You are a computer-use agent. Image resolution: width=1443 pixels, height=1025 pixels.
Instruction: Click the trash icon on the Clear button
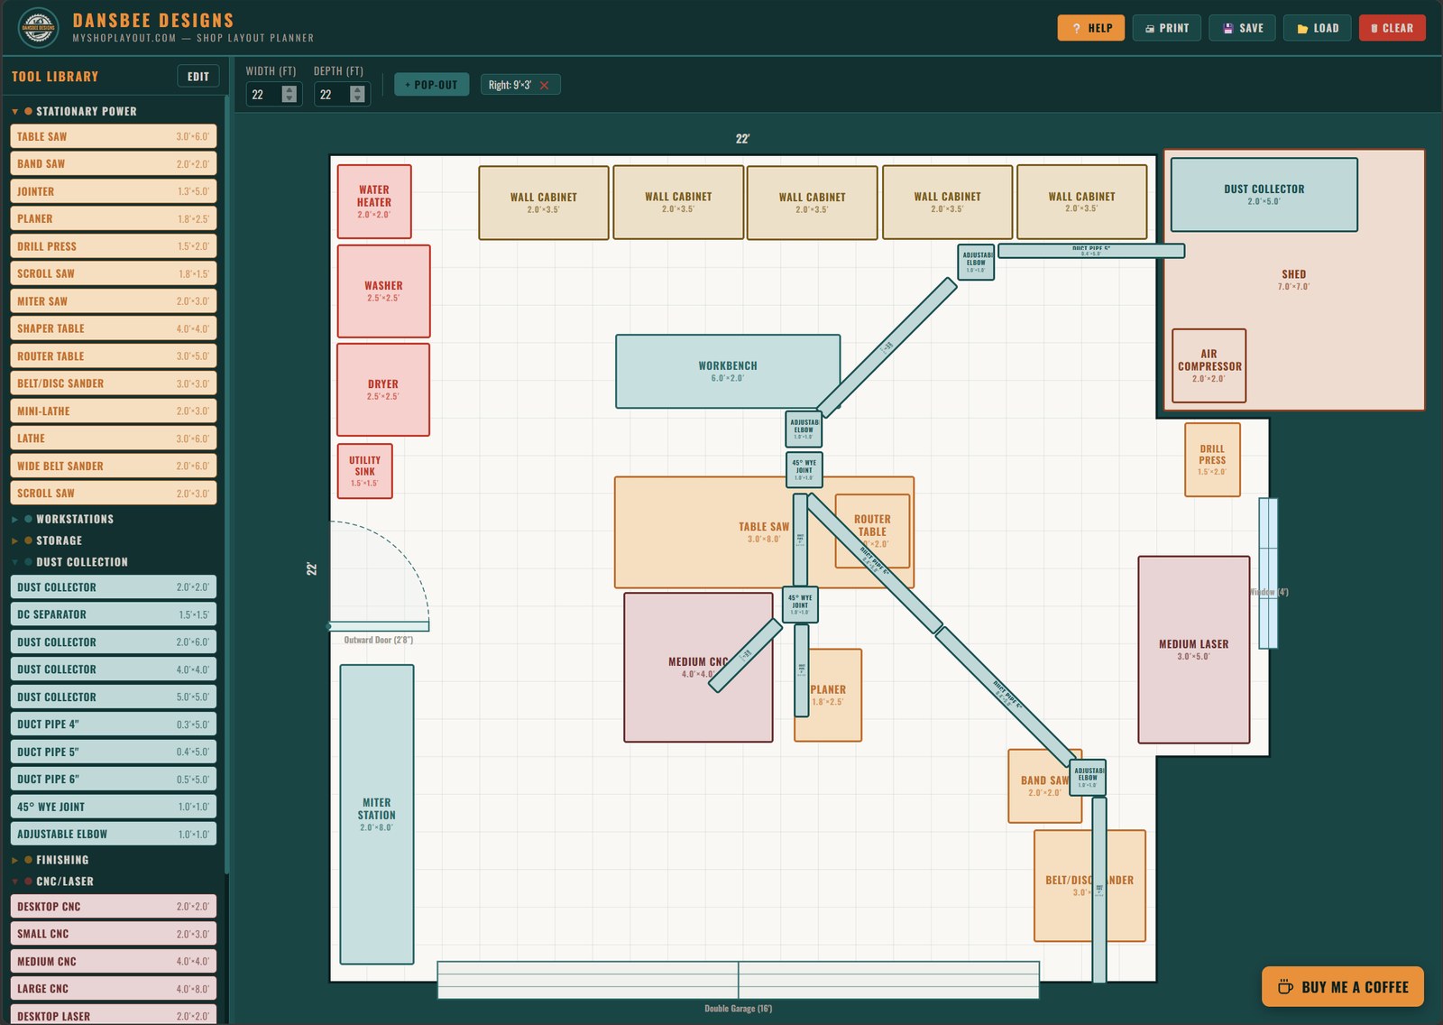click(x=1374, y=28)
